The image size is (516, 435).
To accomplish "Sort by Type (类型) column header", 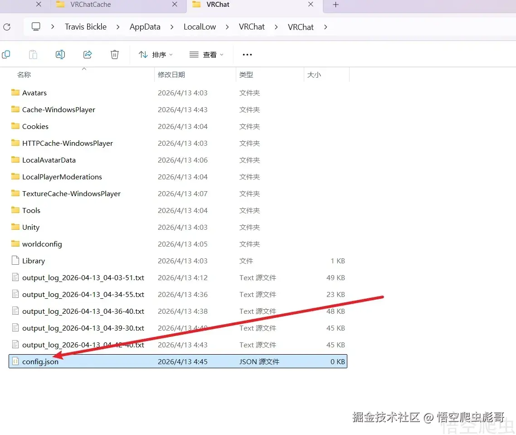I will point(246,75).
